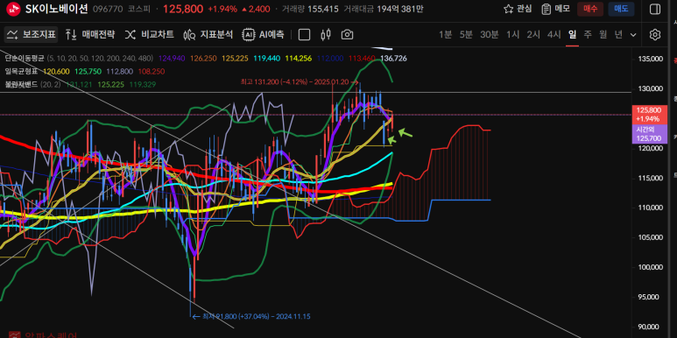The image size is (677, 338).
Task: Switch to 30분 timeframe
Action: tap(490, 34)
